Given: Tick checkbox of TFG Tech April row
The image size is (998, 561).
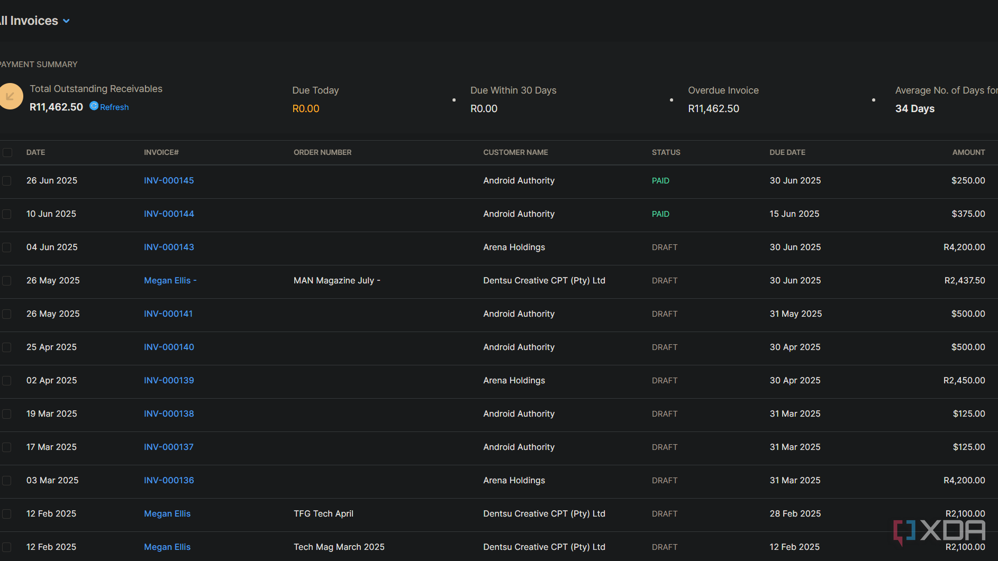Looking at the screenshot, I should click(x=6, y=513).
